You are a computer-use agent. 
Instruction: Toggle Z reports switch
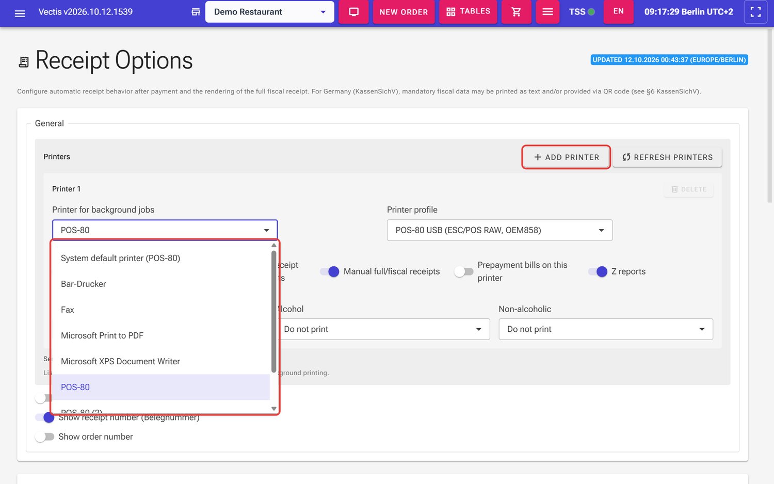tap(598, 271)
